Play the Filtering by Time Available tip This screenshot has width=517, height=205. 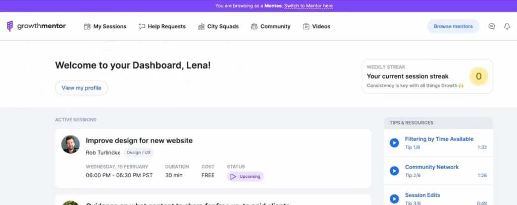coord(394,143)
